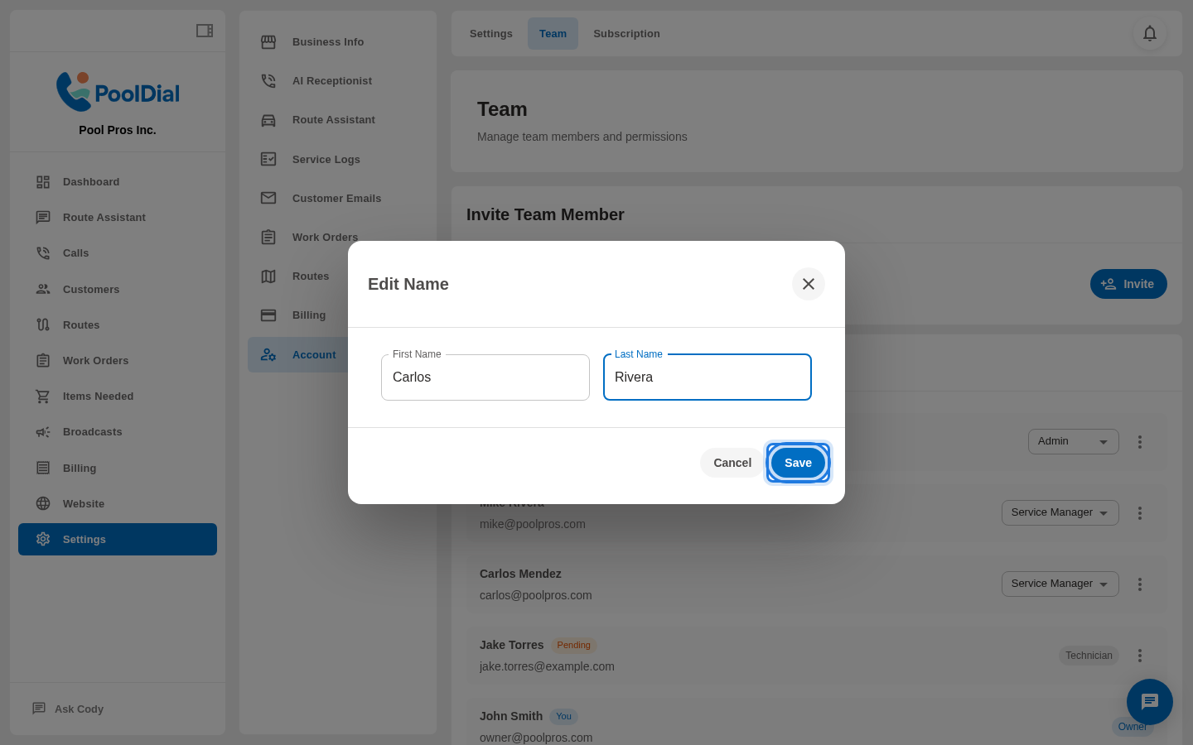This screenshot has width=1193, height=745.
Task: Click the Last Name input field
Action: (x=707, y=377)
